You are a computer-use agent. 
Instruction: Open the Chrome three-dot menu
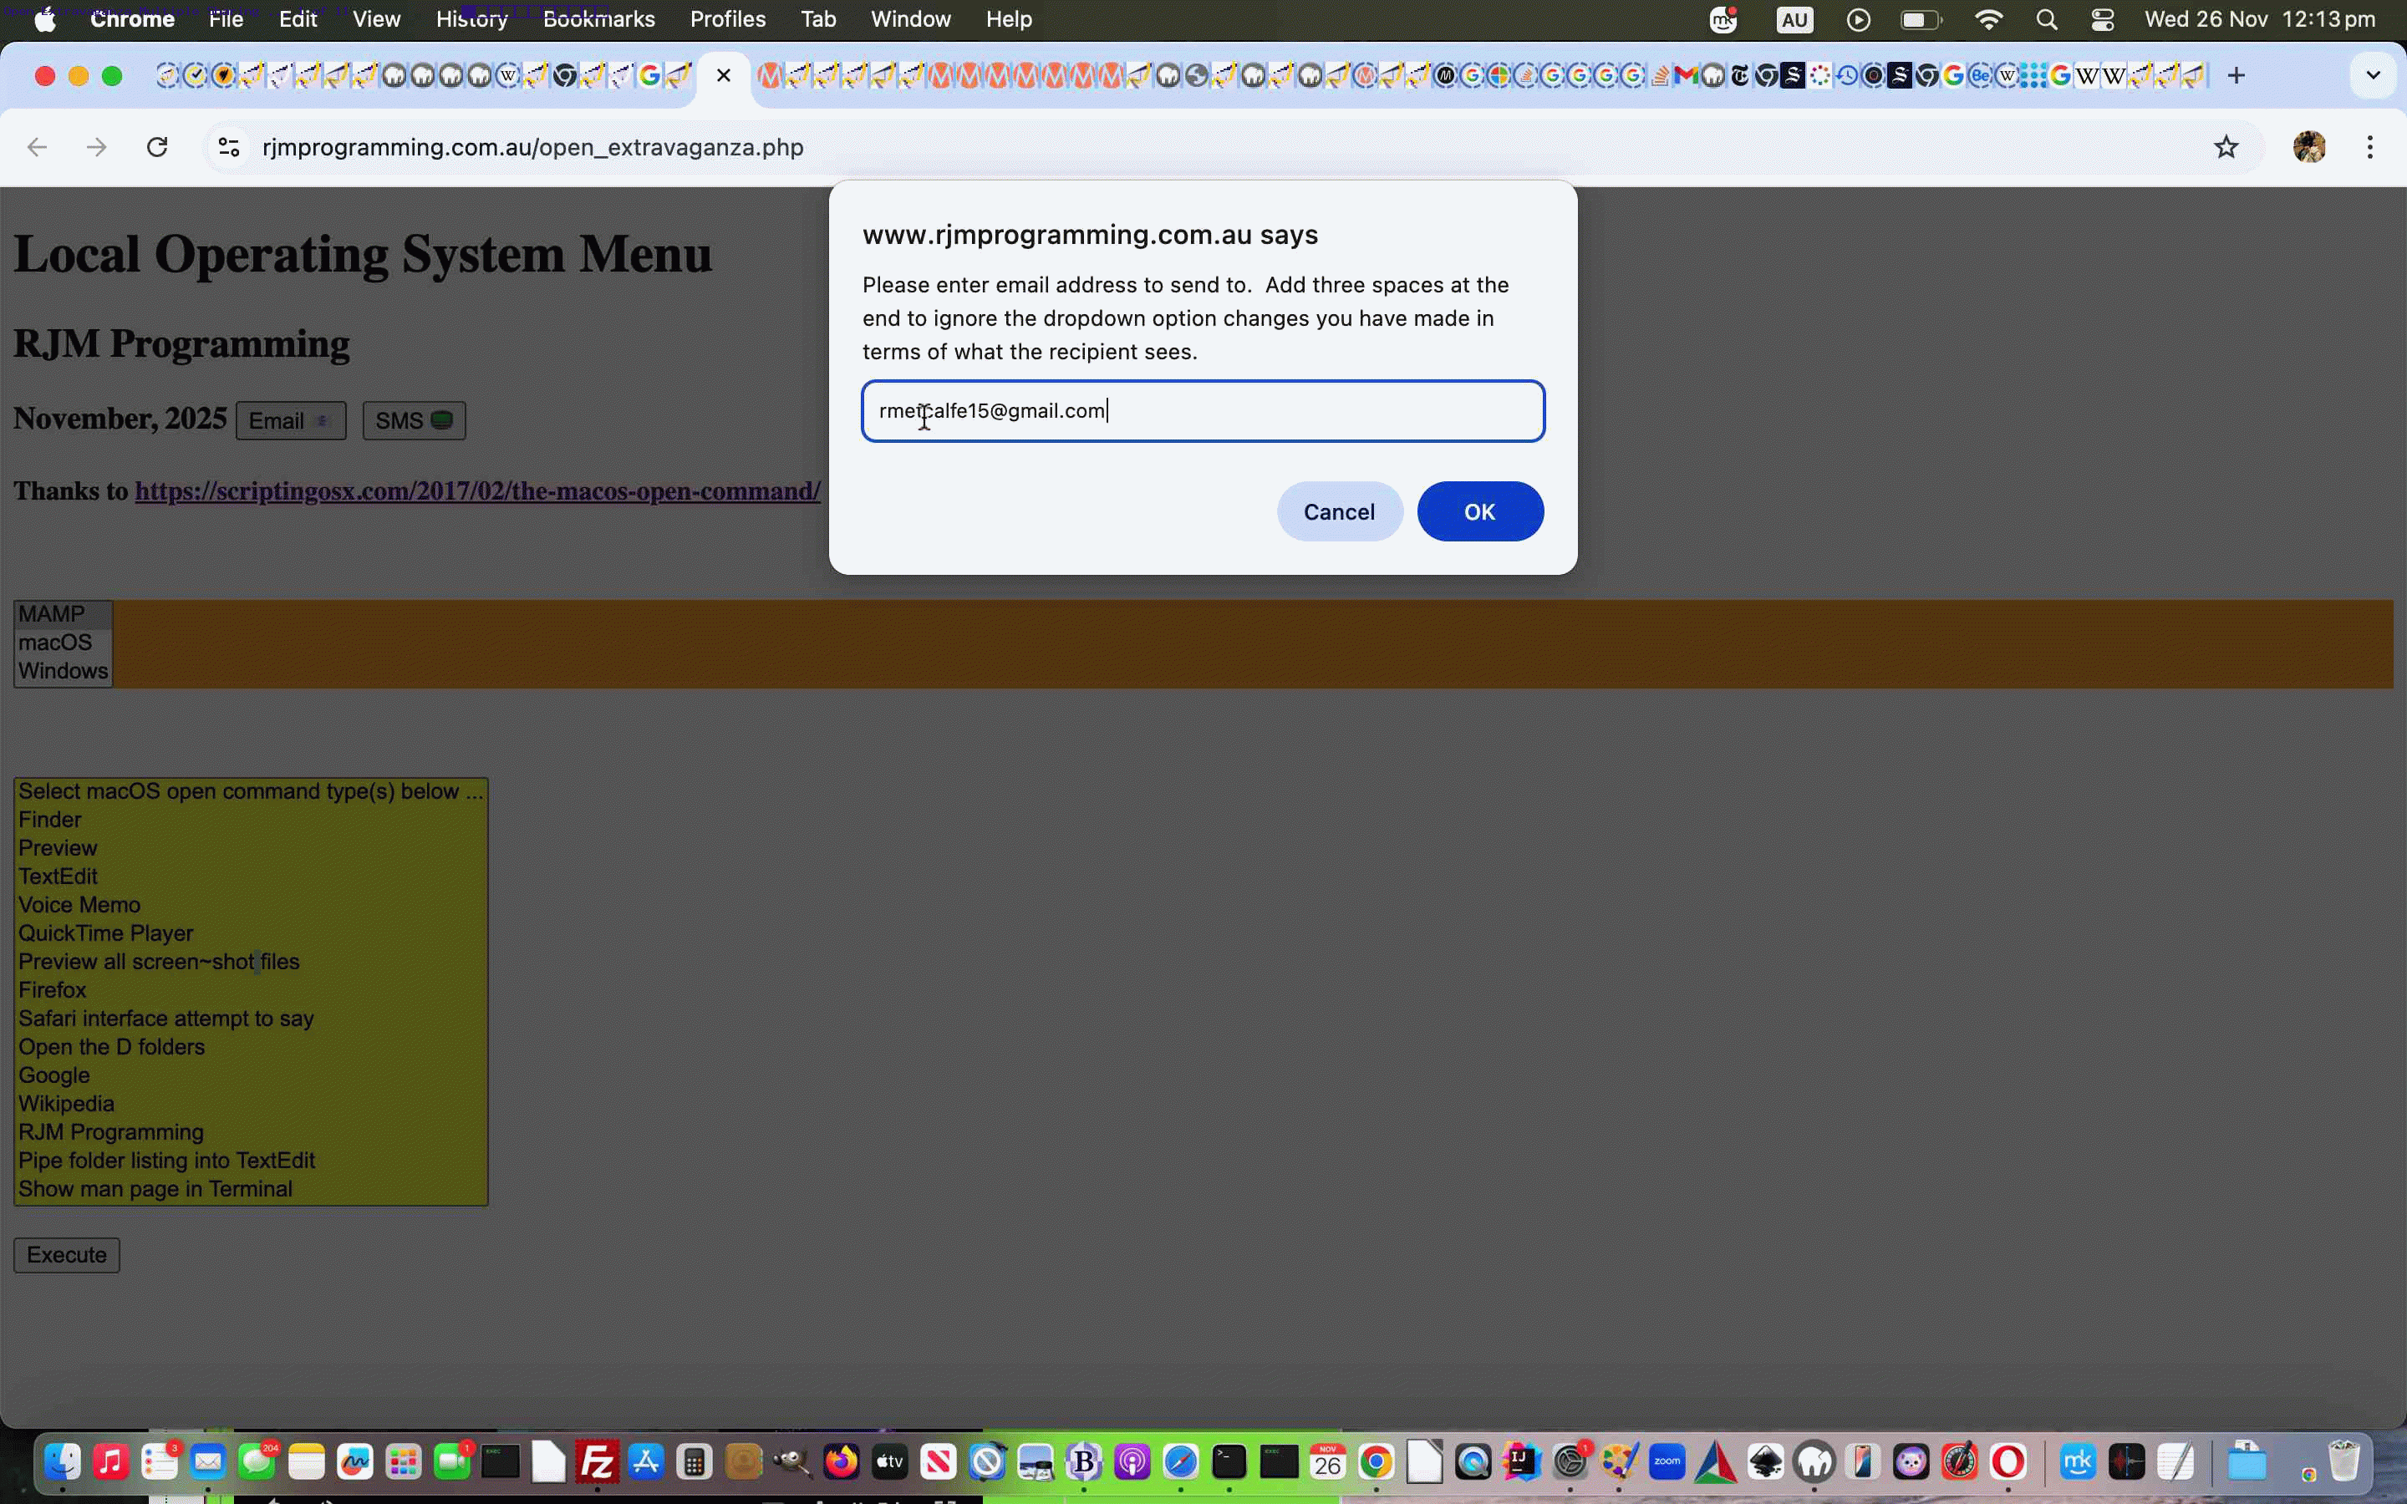2370,147
